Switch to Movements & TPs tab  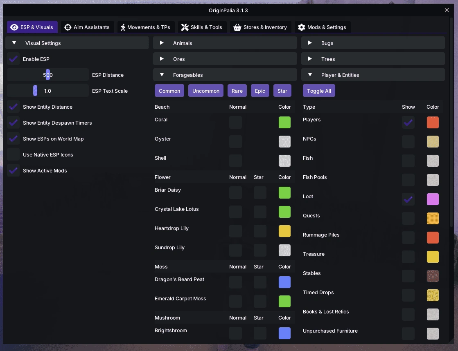(146, 27)
